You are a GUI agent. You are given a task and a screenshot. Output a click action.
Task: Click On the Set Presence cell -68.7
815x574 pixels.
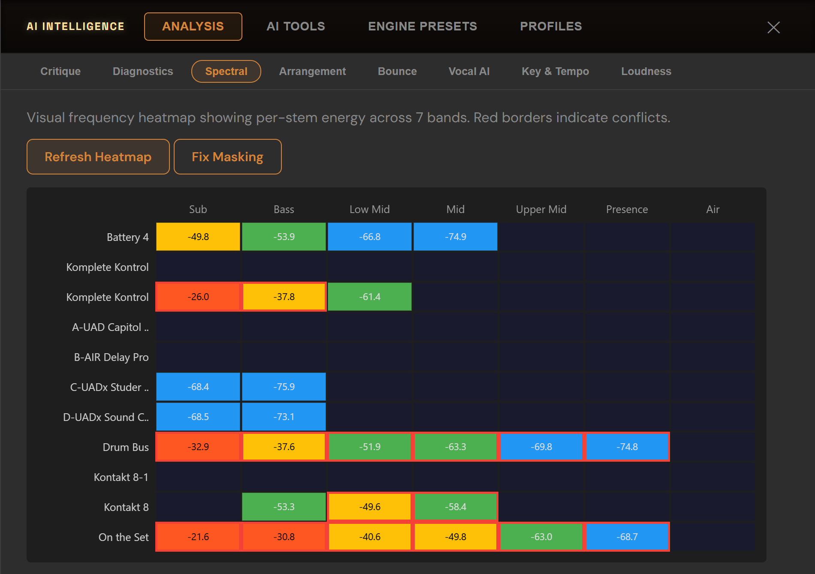(627, 537)
